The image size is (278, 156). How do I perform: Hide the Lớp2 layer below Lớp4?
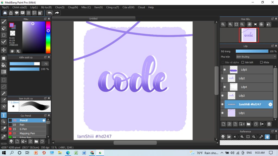(223, 96)
